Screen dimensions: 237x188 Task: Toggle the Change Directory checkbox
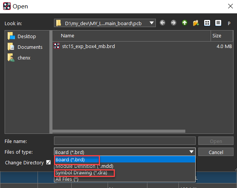(x=48, y=162)
